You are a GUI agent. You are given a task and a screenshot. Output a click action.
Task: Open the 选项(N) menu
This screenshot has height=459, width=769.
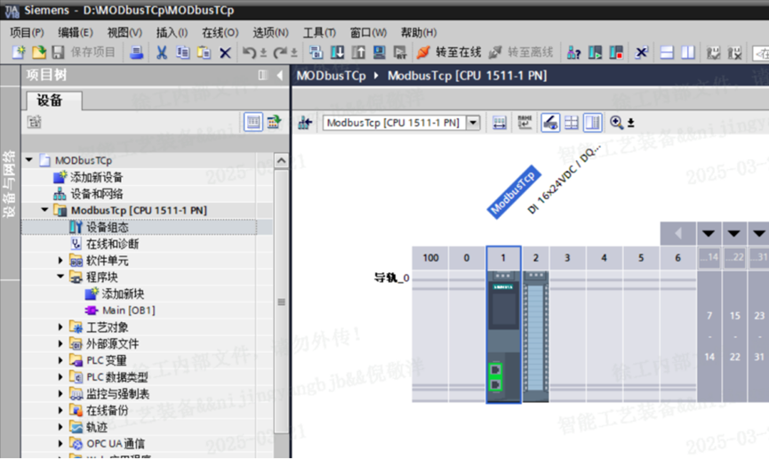(271, 32)
